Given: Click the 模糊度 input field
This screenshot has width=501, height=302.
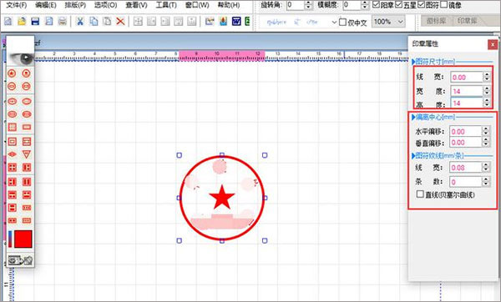Looking at the screenshot, I should tap(352, 5).
